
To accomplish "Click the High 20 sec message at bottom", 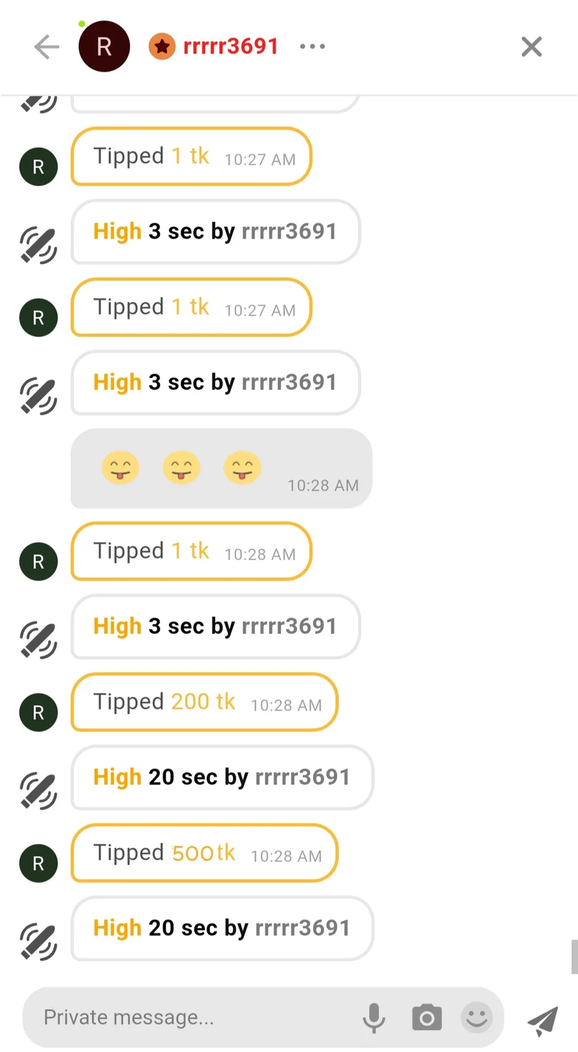I will click(222, 928).
